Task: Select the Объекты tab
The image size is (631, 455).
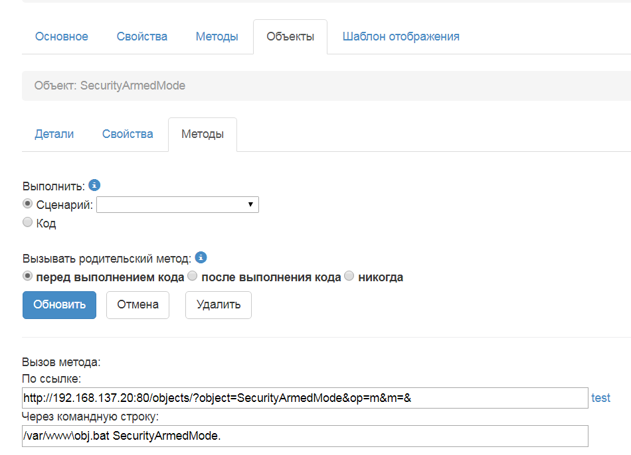Action: pos(290,36)
